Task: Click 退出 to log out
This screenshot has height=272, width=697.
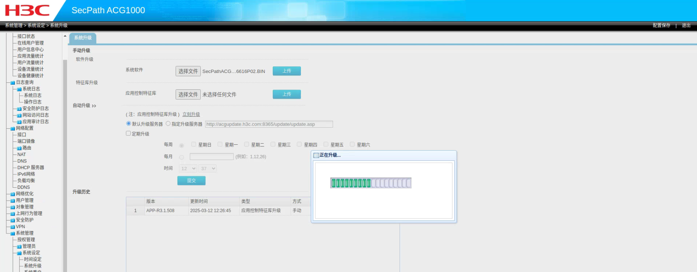Action: [686, 25]
